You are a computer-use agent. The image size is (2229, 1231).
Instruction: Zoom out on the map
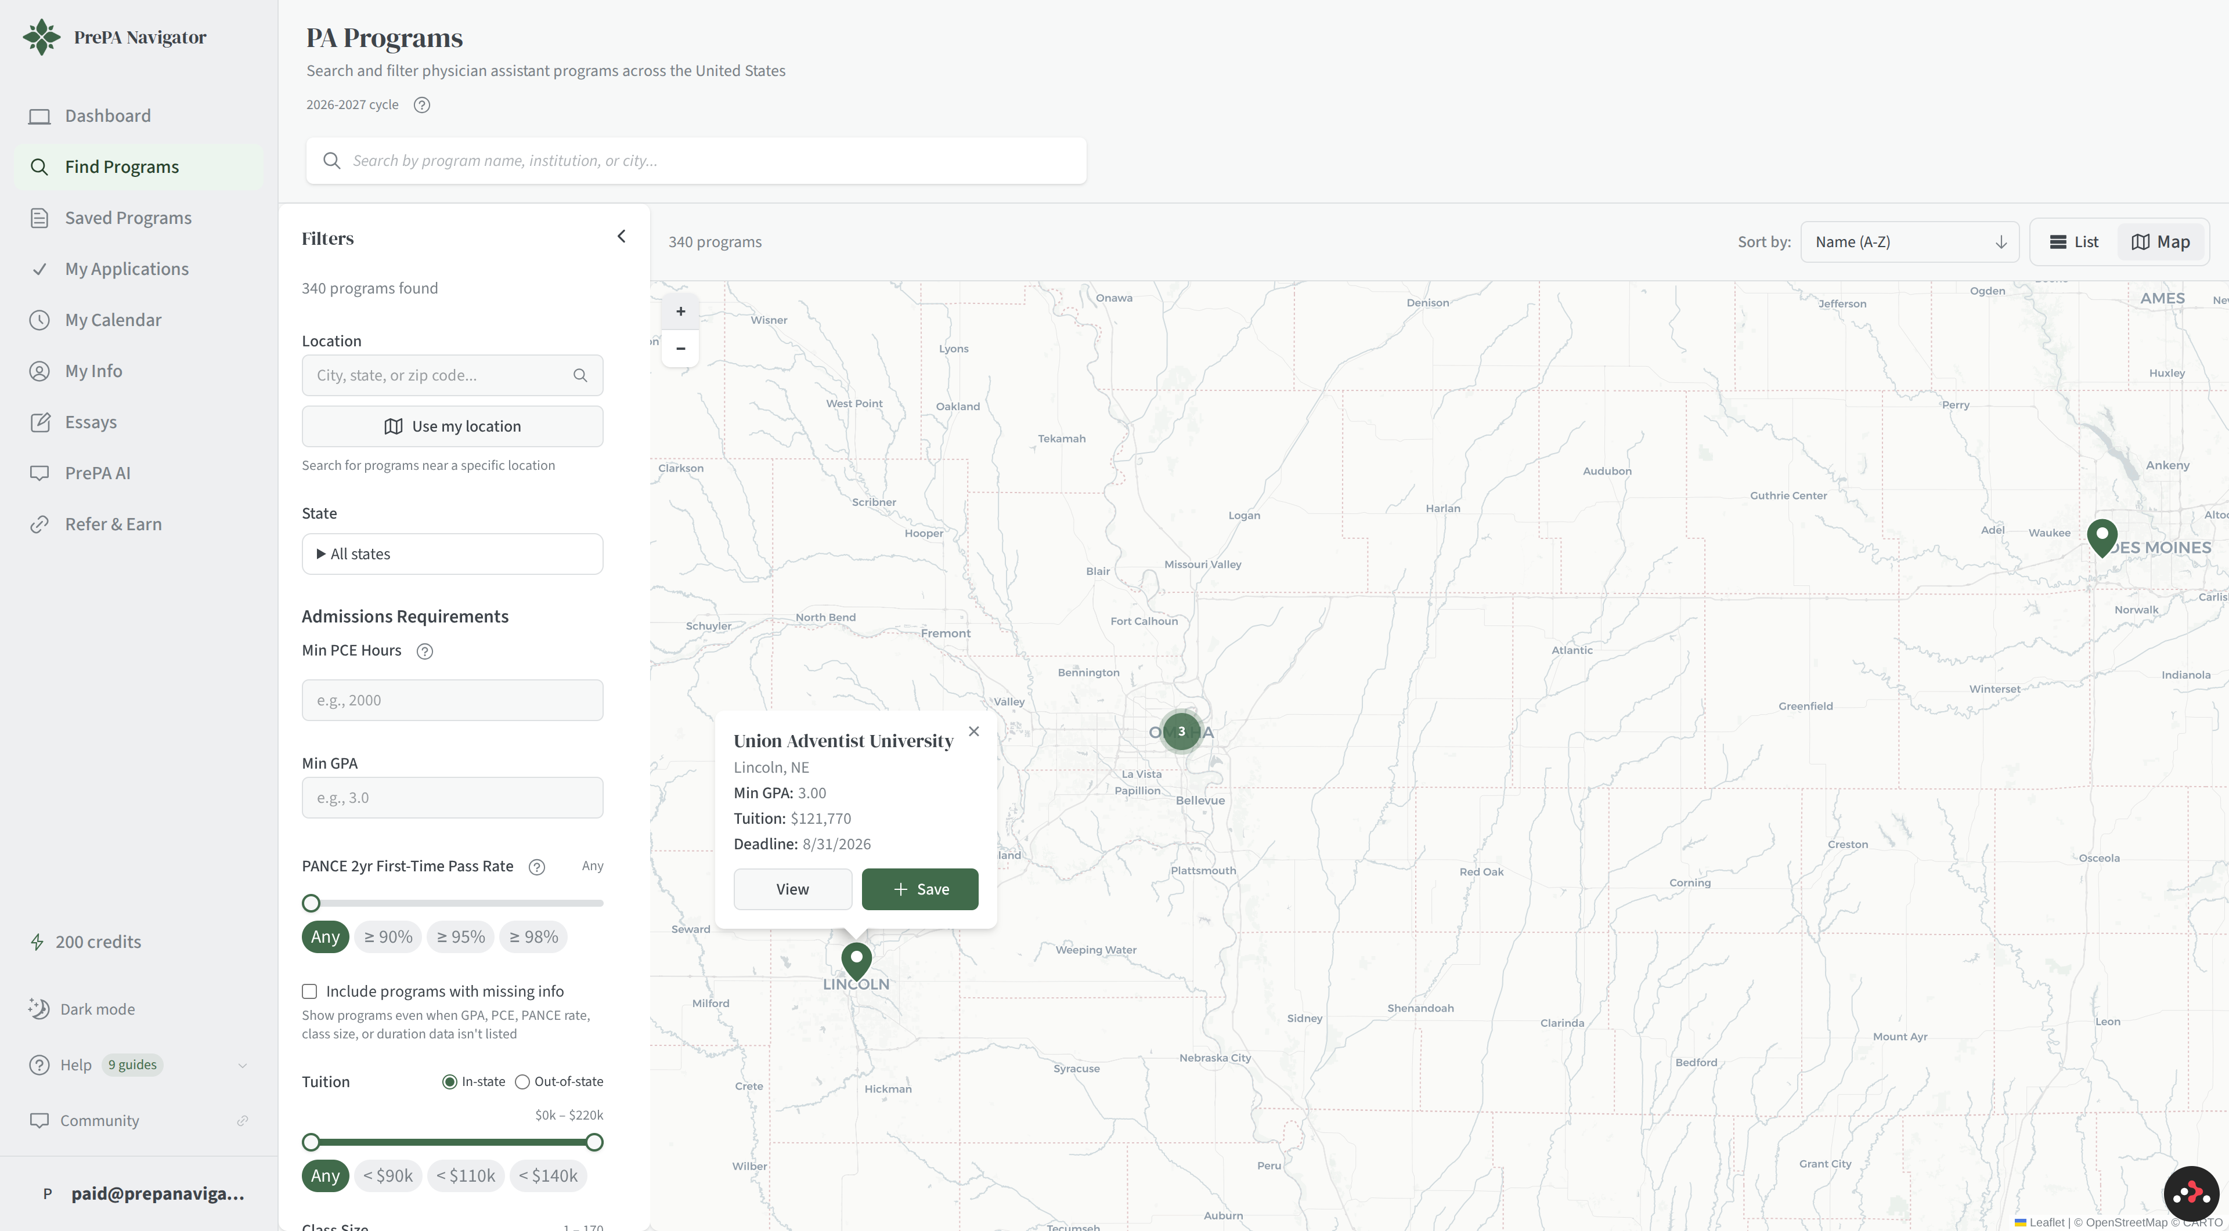coord(680,349)
